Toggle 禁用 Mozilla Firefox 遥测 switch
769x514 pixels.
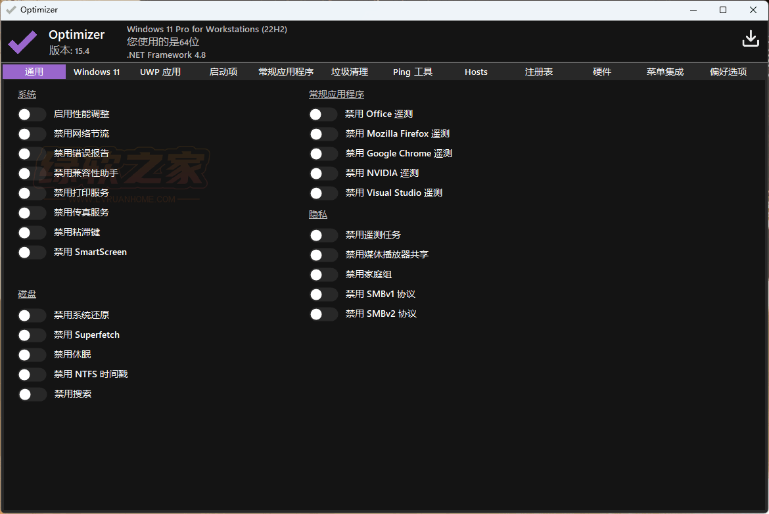click(x=323, y=134)
